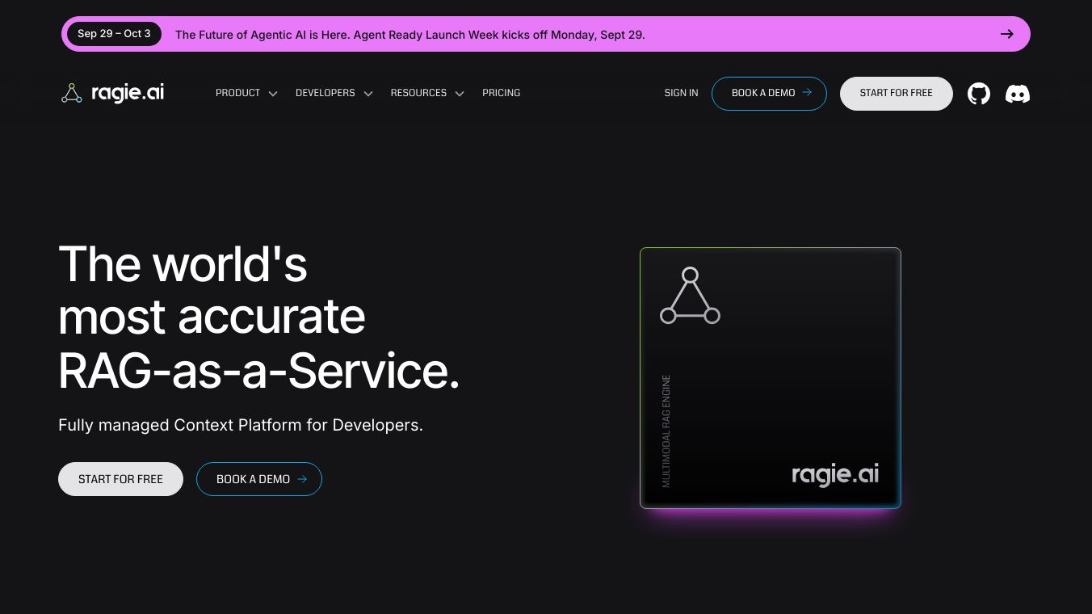
Task: Click the arrow on the pink announcement banner
Action: point(1006,34)
